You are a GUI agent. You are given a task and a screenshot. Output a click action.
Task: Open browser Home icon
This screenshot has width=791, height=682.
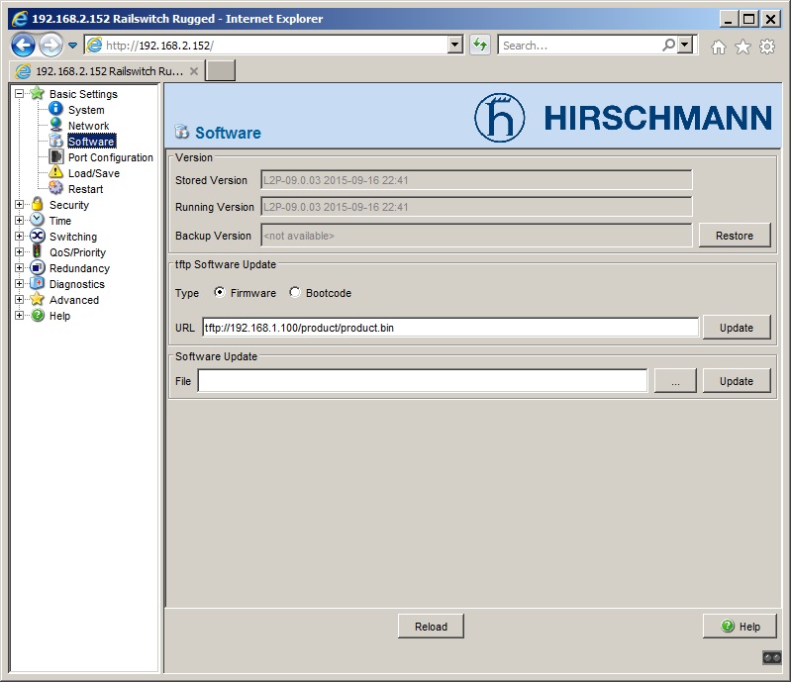[719, 47]
